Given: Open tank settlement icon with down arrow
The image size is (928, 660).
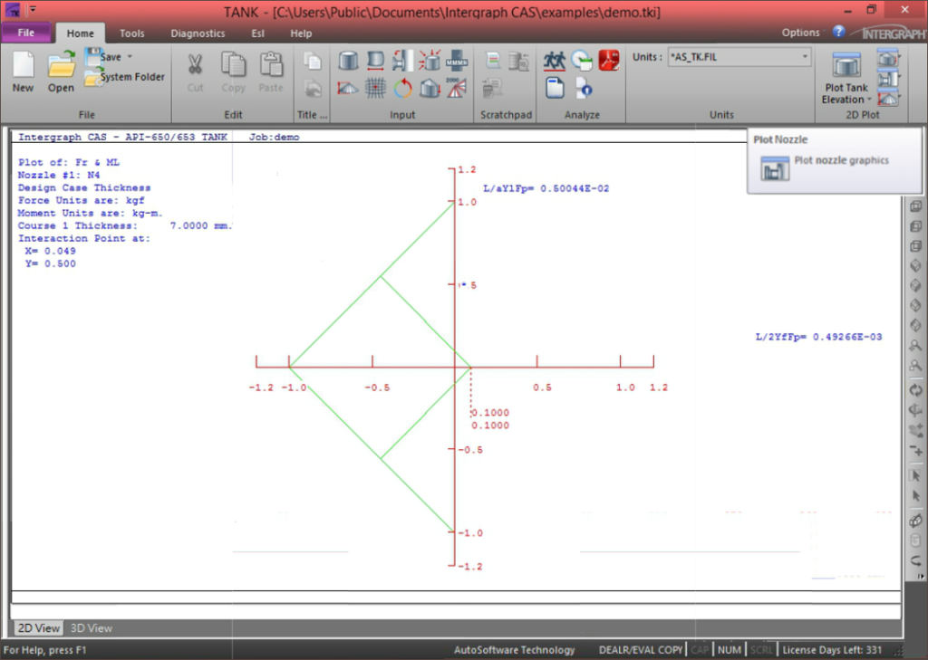Looking at the screenshot, I should coord(430,89).
